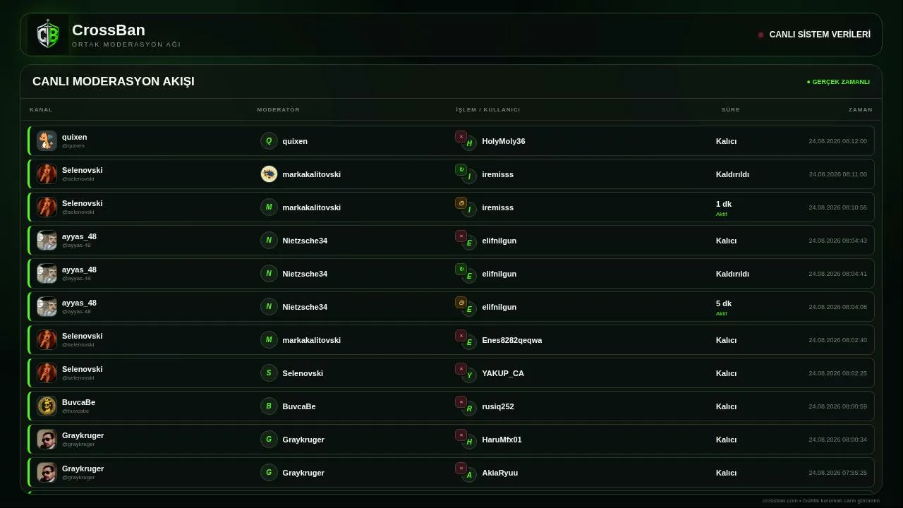
Task: Click the SÜRE column header
Action: 731,110
